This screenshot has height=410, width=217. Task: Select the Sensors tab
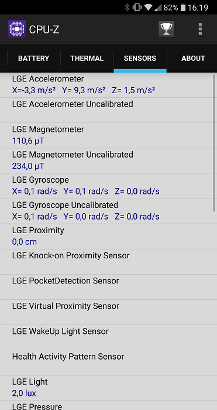[x=140, y=58]
